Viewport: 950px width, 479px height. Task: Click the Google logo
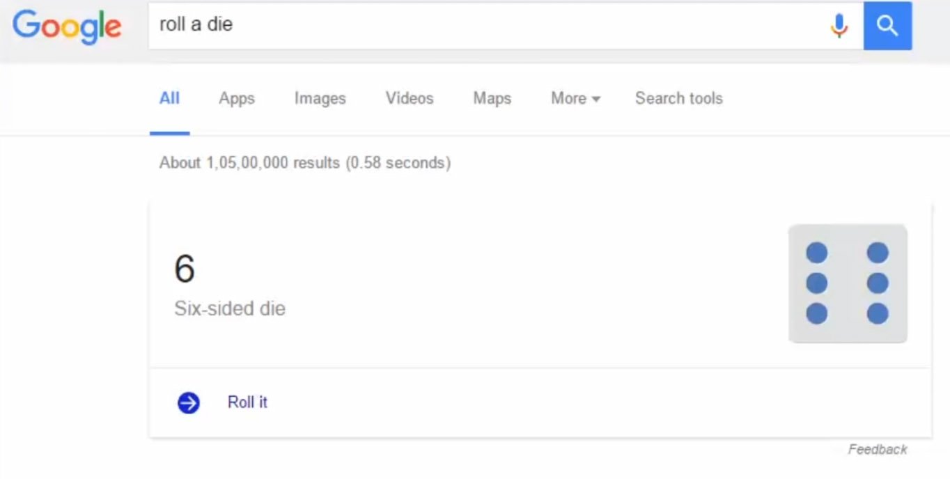coord(67,26)
